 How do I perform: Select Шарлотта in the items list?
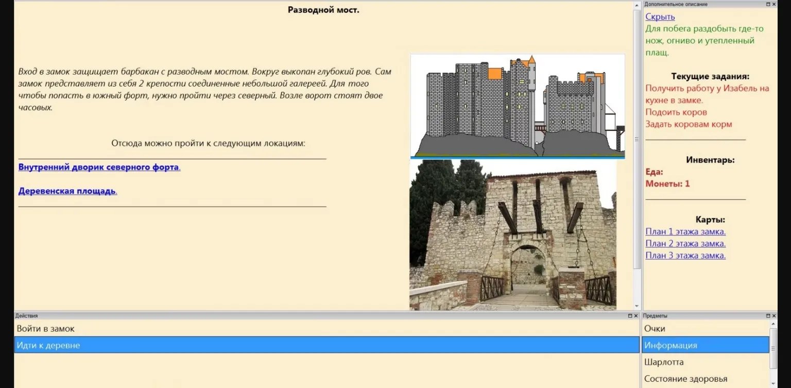click(664, 362)
